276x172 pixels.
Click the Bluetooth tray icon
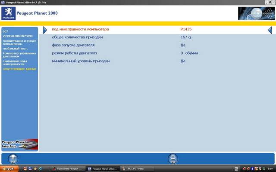(252, 169)
